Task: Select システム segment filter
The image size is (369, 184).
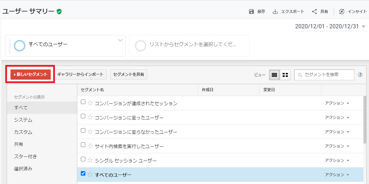Action: click(x=42, y=120)
